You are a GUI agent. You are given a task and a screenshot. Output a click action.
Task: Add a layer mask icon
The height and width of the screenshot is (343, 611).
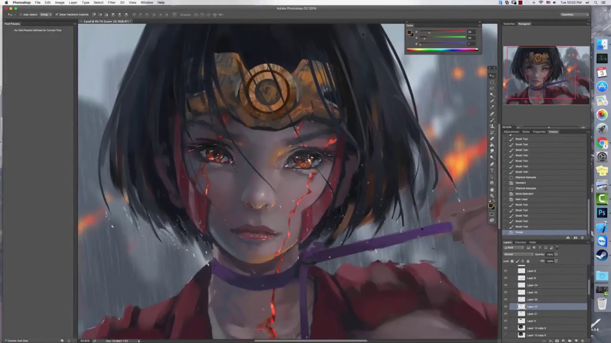pos(557,341)
